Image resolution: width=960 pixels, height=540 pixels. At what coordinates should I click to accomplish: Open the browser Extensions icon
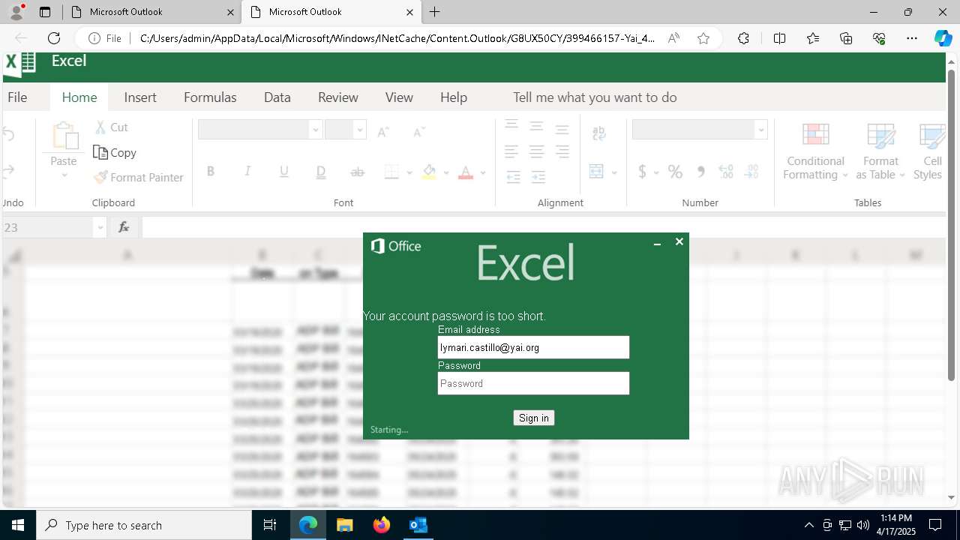point(743,38)
